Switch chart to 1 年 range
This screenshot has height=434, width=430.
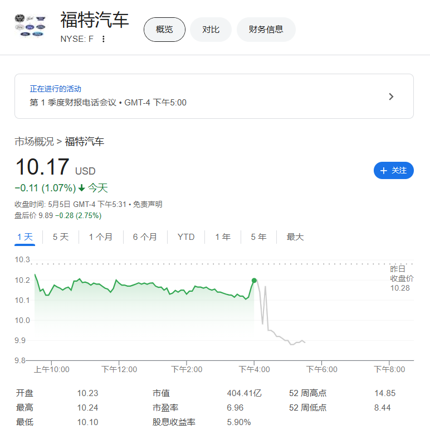pyautogui.click(x=223, y=237)
